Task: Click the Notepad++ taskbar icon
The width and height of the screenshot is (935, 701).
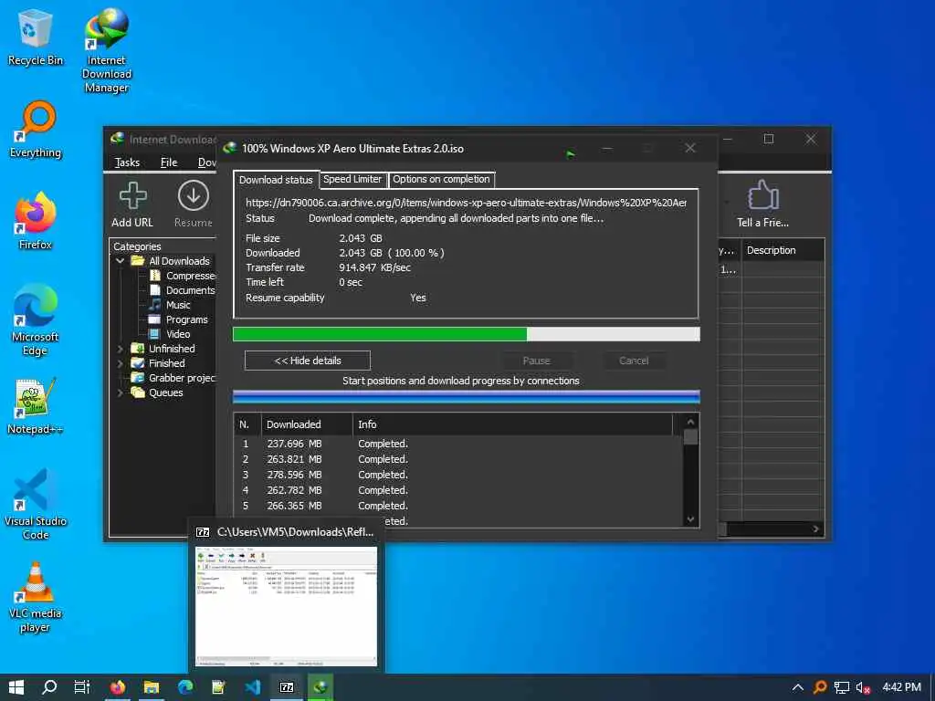Action: pos(219,687)
